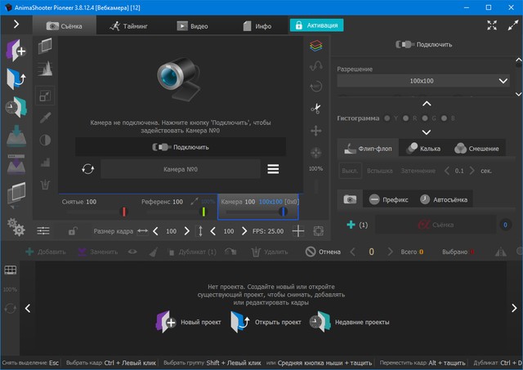
Task: Collapse section using up chevron above Гистограмма
Action: pyautogui.click(x=425, y=104)
